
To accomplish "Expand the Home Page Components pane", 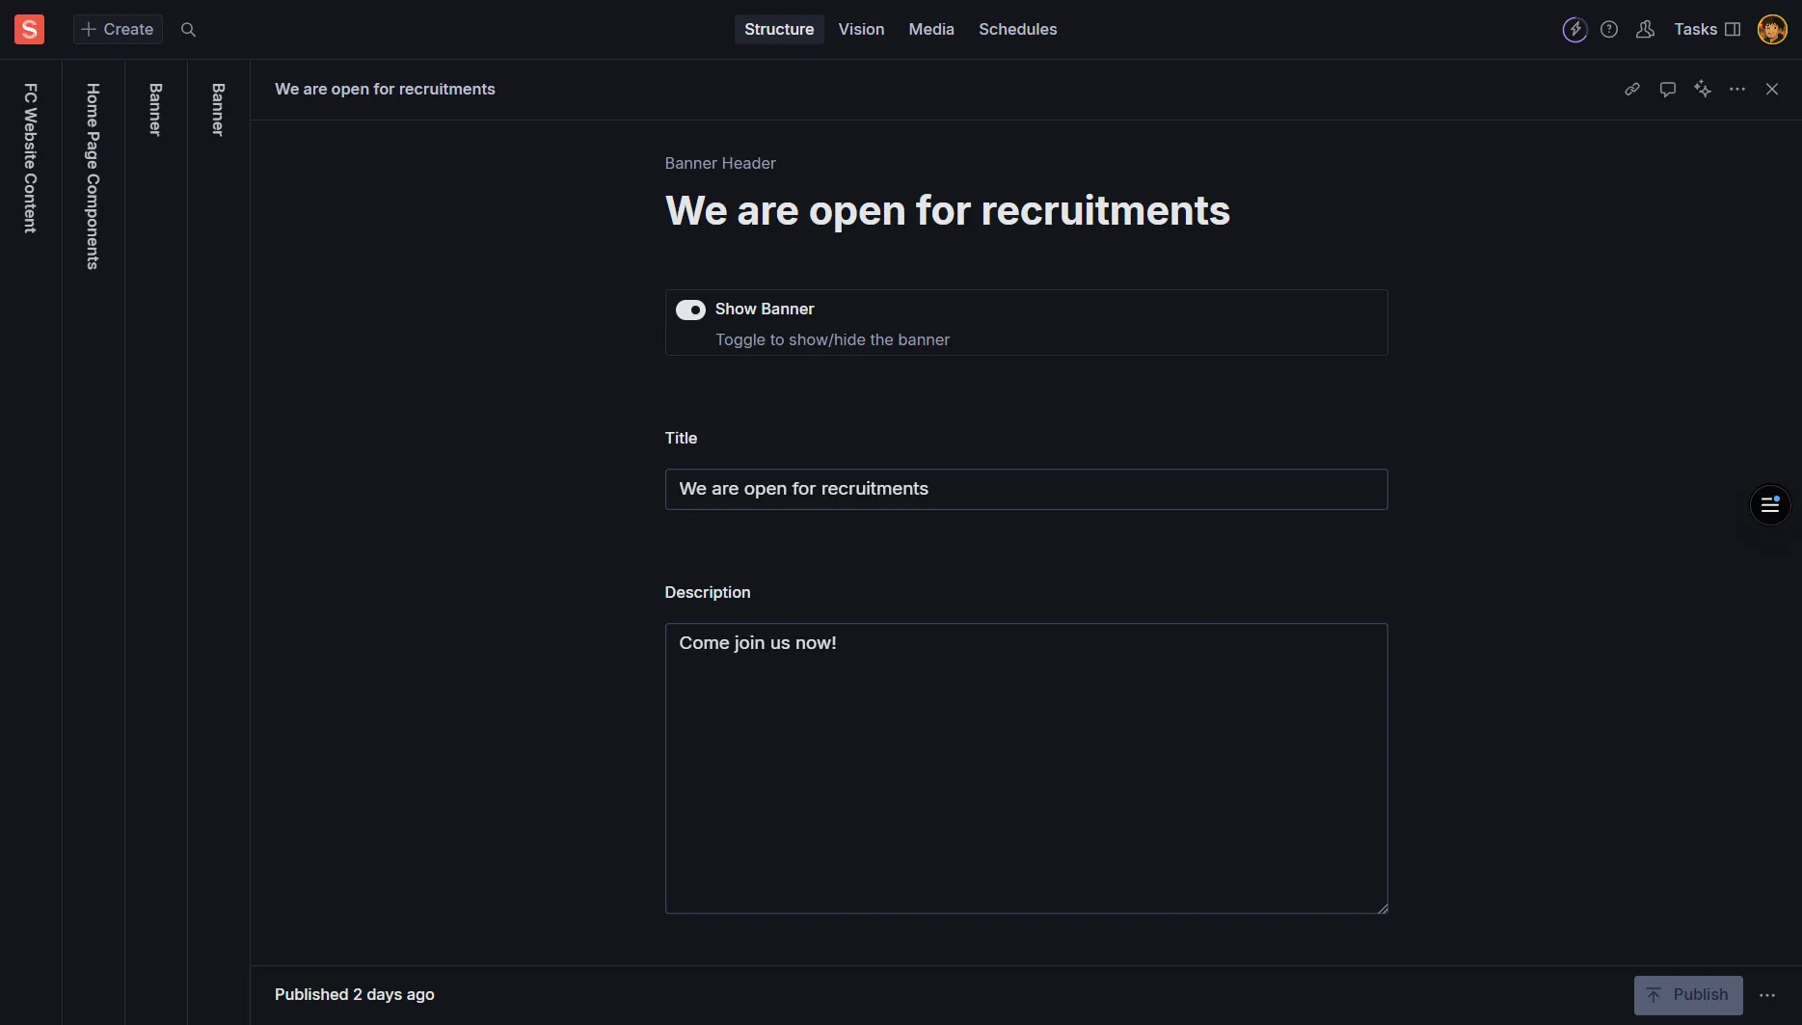I will pos(93,176).
